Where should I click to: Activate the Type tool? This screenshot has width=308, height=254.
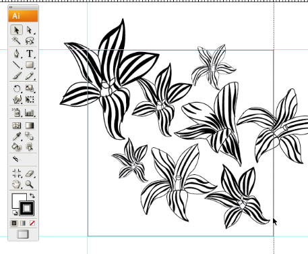click(30, 53)
